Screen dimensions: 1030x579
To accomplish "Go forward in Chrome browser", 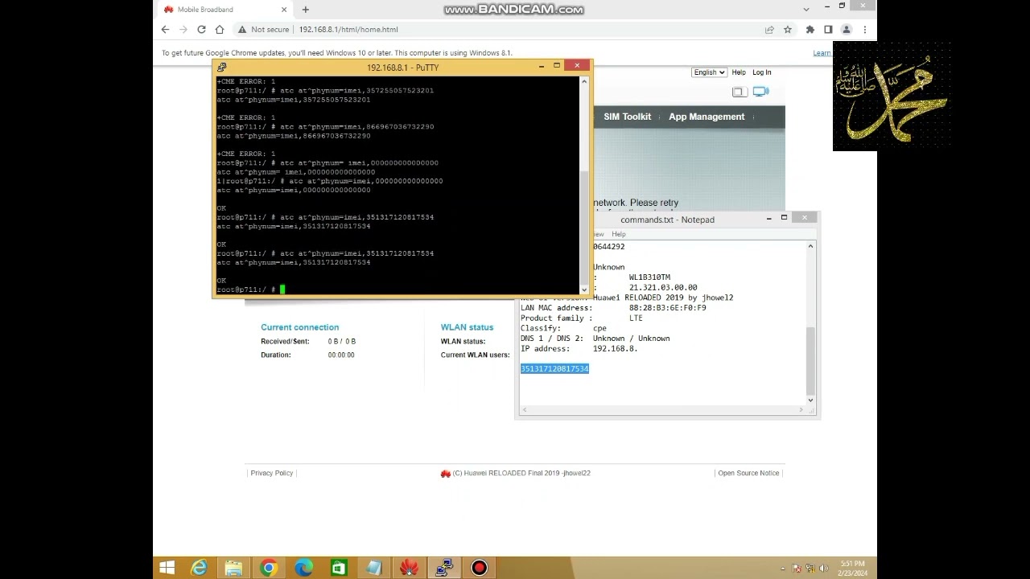I will (x=183, y=29).
